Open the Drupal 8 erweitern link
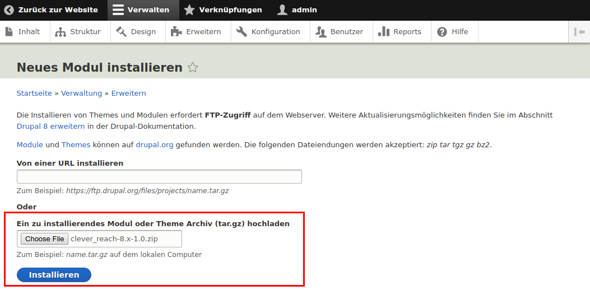Screen dimensions: 590x290 tap(51, 127)
